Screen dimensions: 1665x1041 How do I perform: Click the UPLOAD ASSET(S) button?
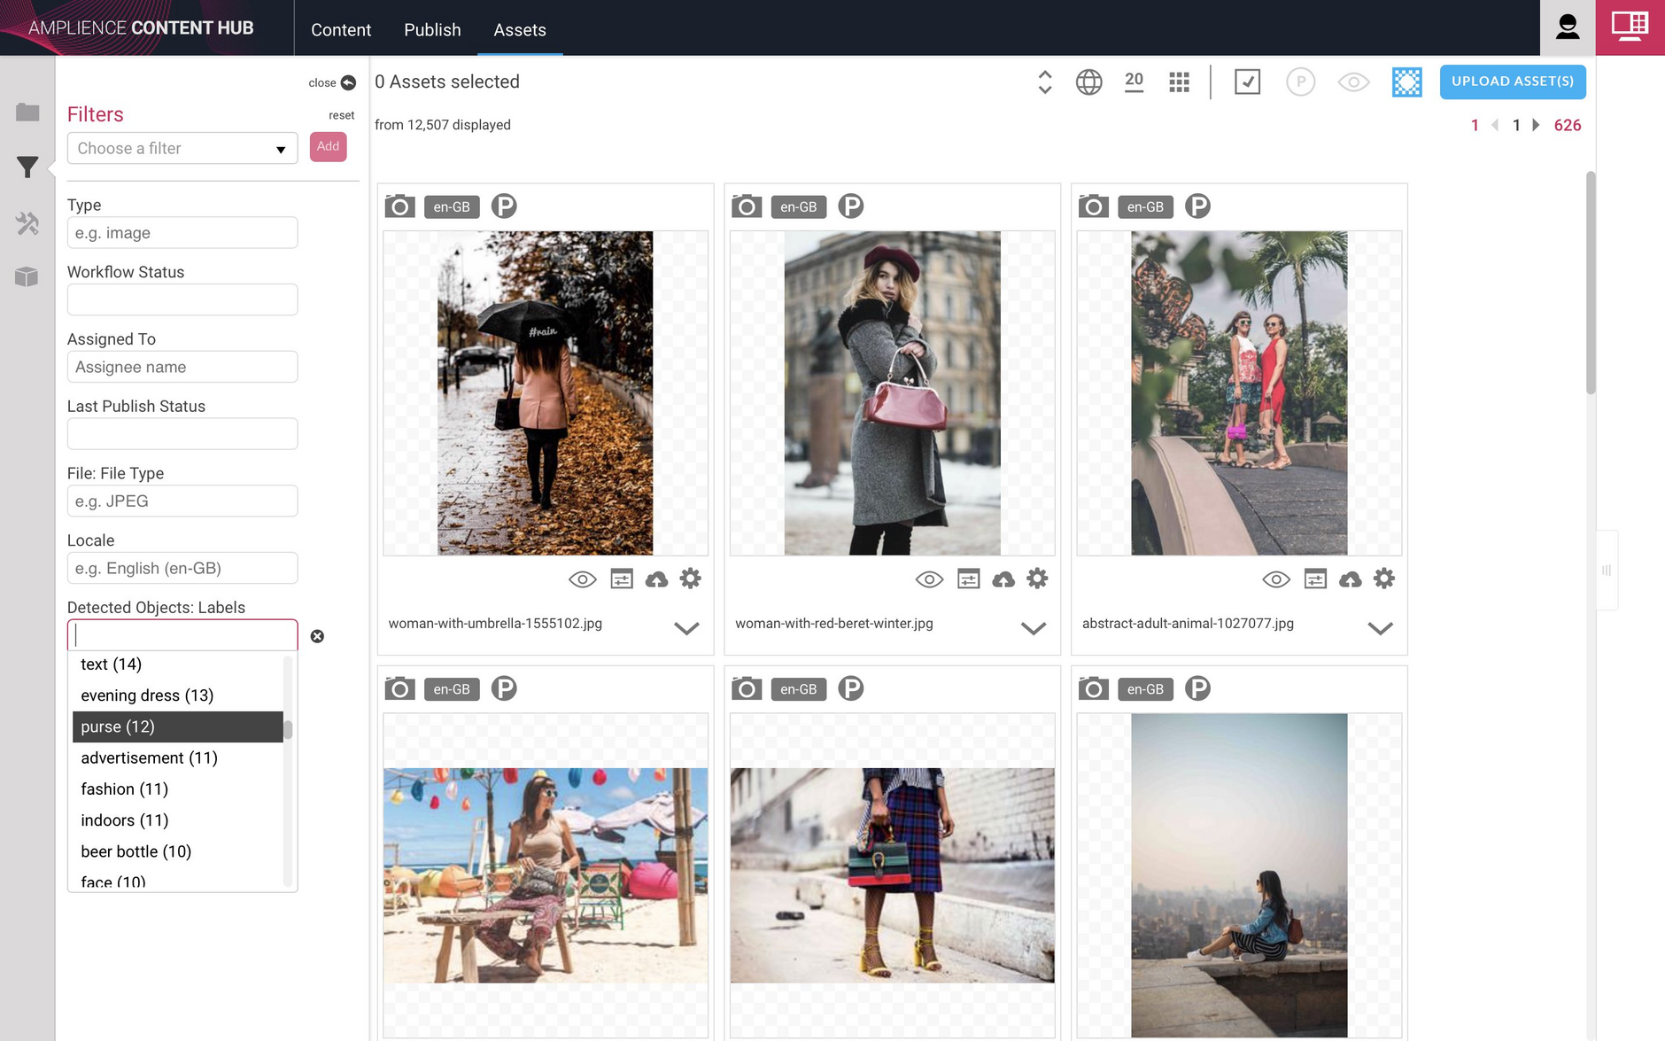pos(1513,82)
